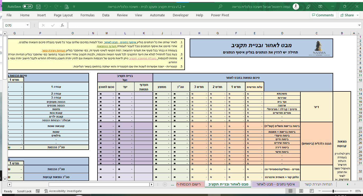Click the Undo arrow icon
Screen dimensions: 363x196
46,6
